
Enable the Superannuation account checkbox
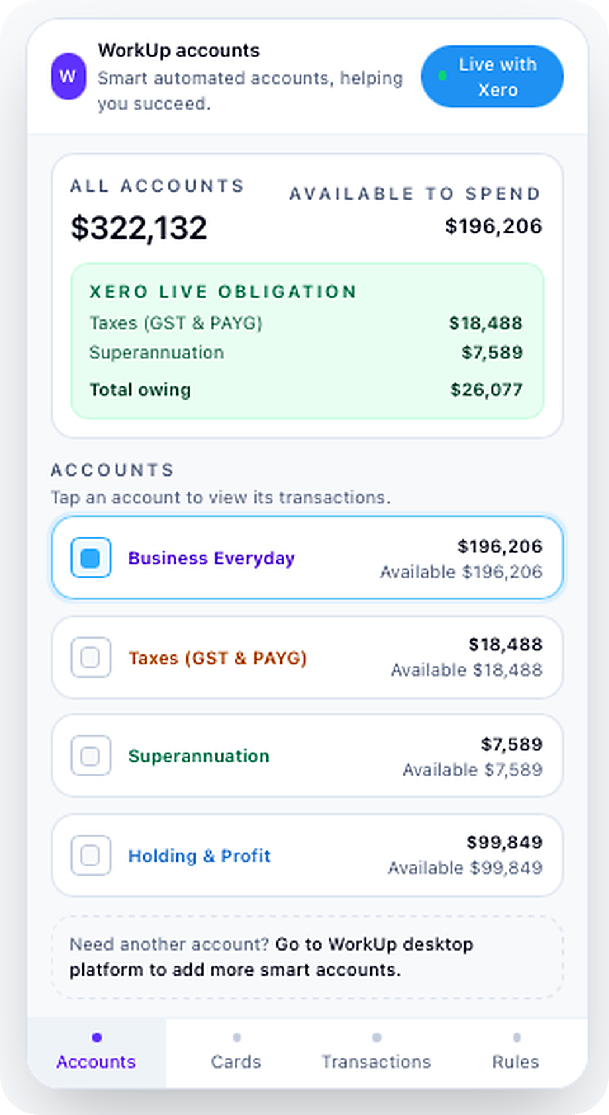90,756
